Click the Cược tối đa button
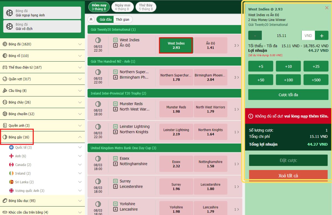The width and height of the screenshot is (332, 215). tap(288, 95)
